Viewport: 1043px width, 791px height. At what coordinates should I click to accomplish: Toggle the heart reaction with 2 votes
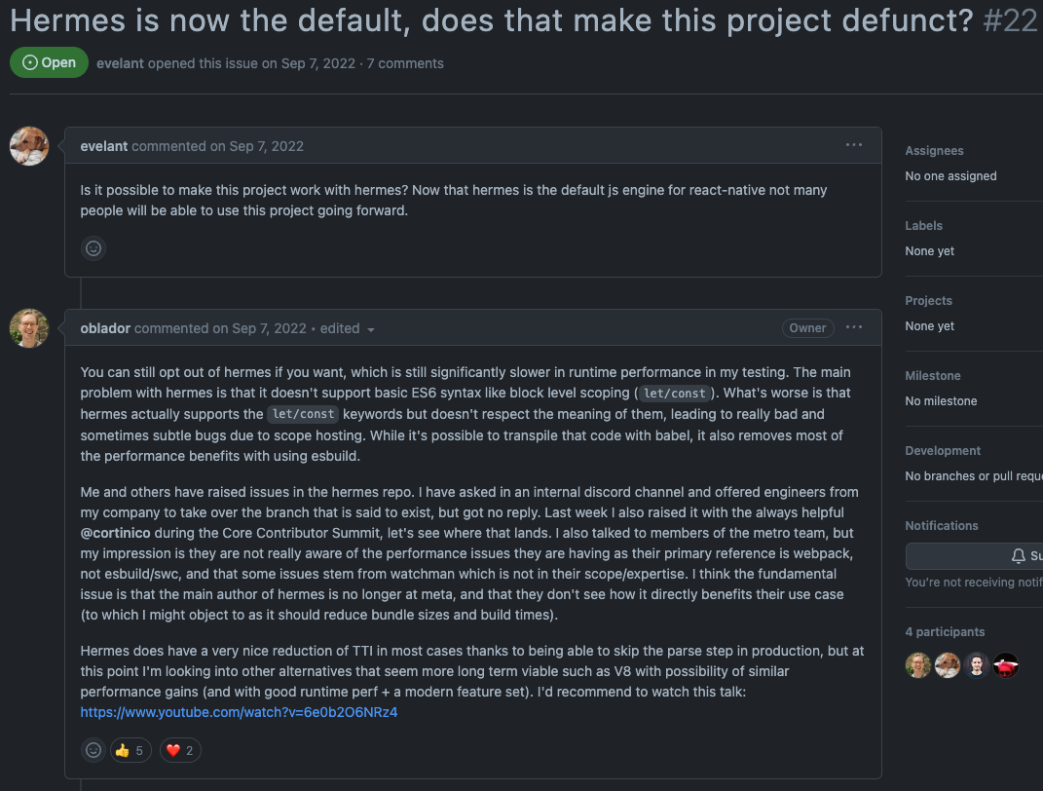pyautogui.click(x=180, y=750)
